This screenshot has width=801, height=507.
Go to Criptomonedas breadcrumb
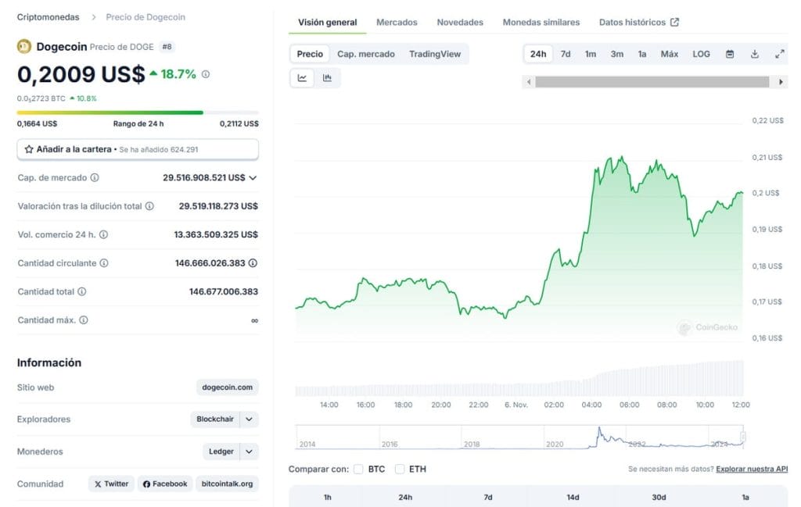tap(48, 17)
